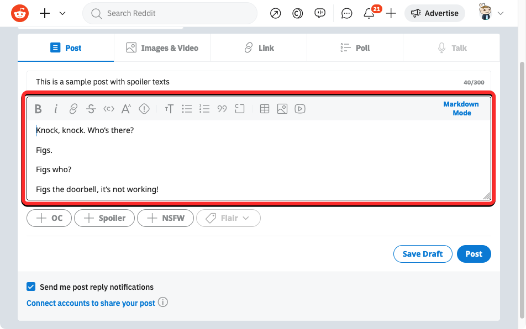Click the Save Draft button
Image resolution: width=526 pixels, height=329 pixels.
(422, 254)
